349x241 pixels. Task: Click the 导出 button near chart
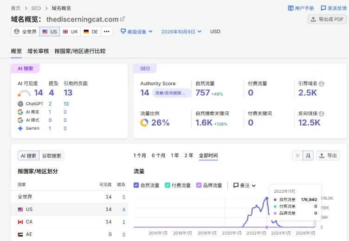[328, 156]
